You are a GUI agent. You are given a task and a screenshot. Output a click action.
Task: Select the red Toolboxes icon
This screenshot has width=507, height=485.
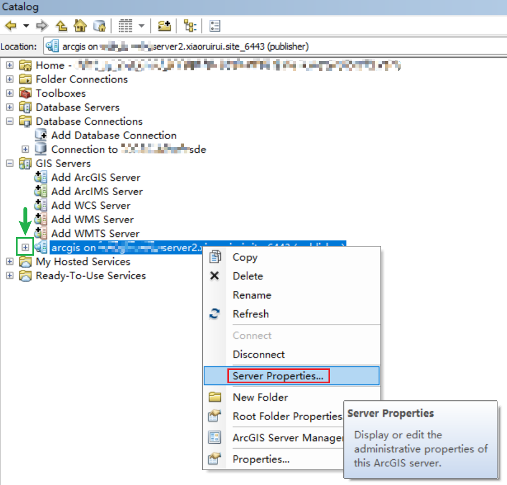[25, 93]
